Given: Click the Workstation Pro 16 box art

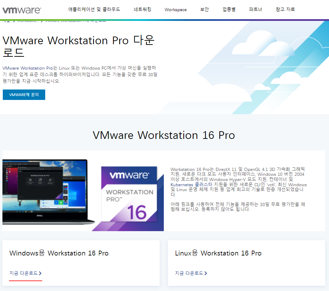Looking at the screenshot, I should (129, 194).
